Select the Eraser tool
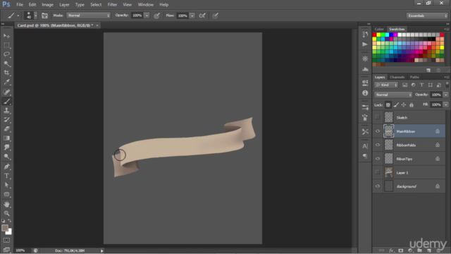This screenshot has height=254, width=451. point(6,129)
